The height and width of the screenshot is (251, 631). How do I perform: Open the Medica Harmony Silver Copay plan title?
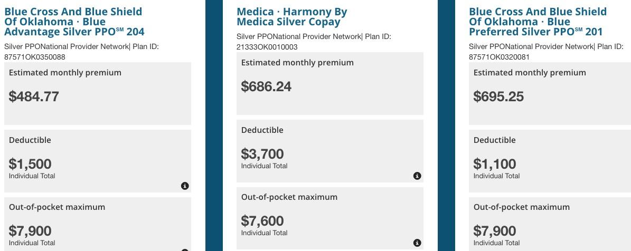click(x=291, y=17)
